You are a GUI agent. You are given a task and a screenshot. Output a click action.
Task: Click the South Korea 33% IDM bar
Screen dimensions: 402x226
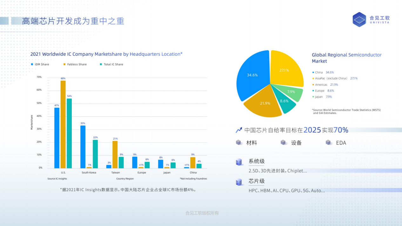(x=83, y=147)
